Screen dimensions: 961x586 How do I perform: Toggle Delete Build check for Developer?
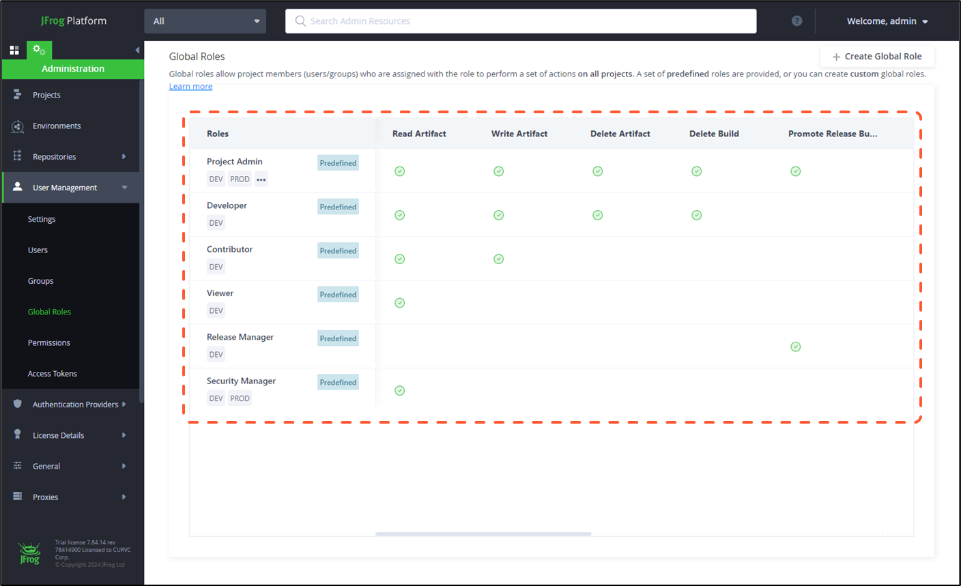pyautogui.click(x=696, y=216)
